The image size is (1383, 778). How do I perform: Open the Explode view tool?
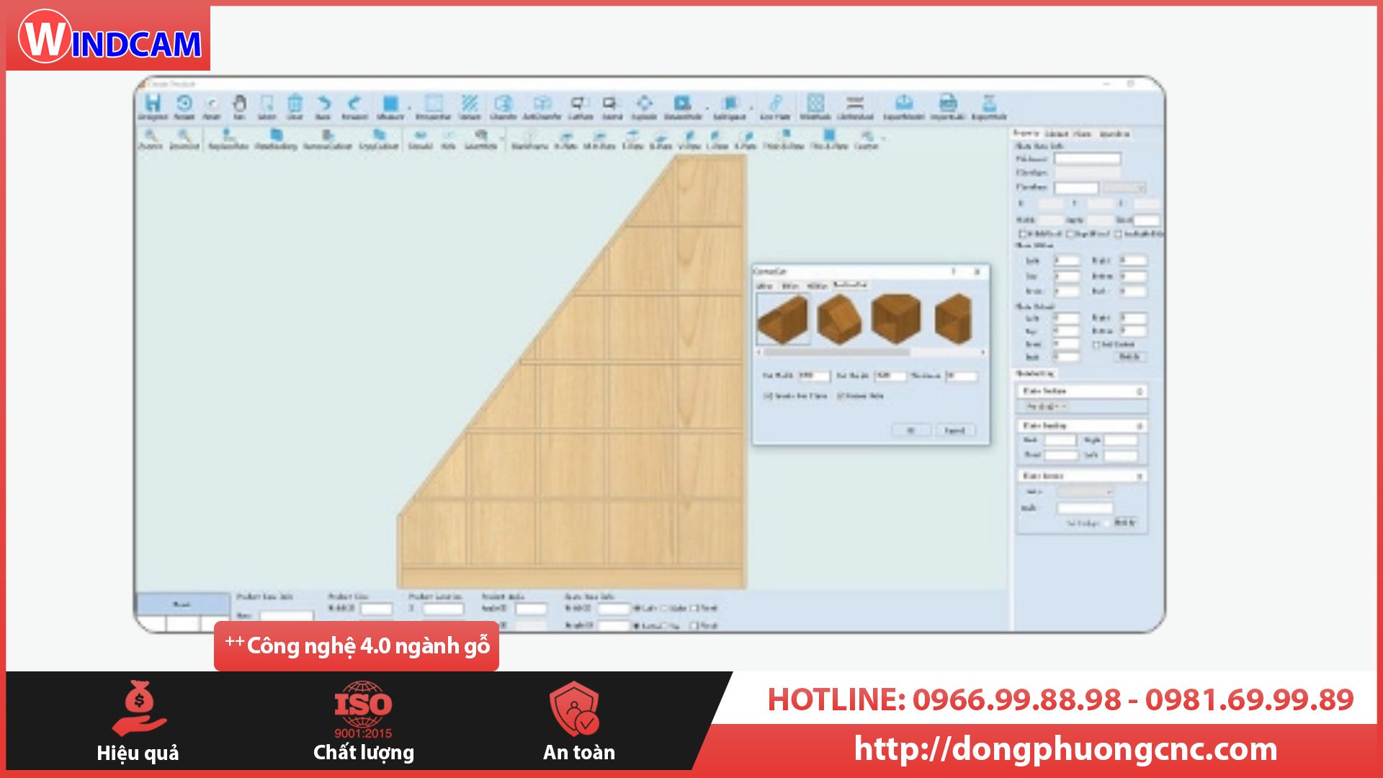point(644,103)
